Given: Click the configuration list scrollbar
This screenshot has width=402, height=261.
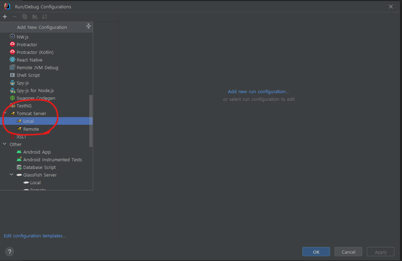Looking at the screenshot, I should pos(90,121).
